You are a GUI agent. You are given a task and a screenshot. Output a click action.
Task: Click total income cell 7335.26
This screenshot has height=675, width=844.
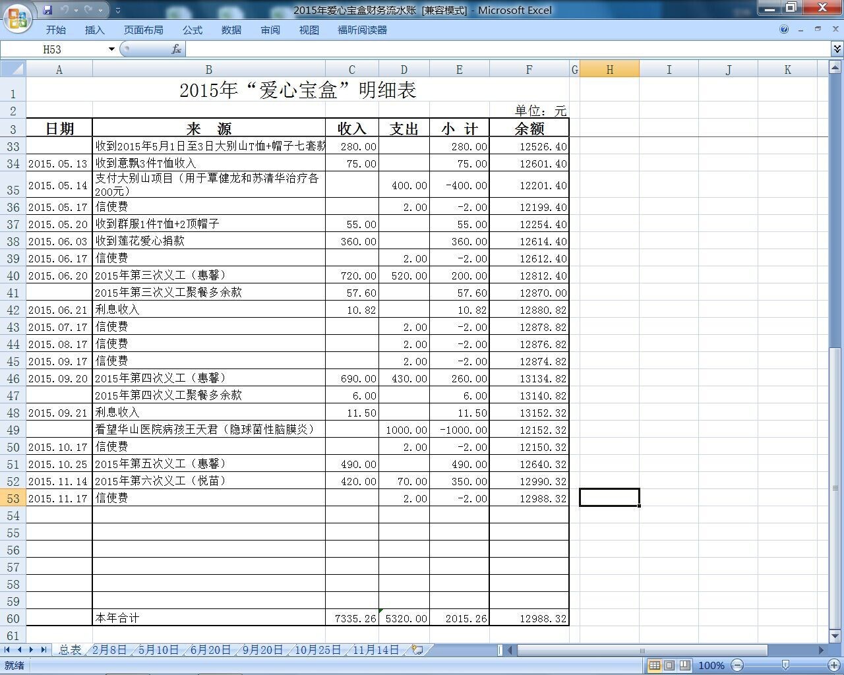coord(352,618)
